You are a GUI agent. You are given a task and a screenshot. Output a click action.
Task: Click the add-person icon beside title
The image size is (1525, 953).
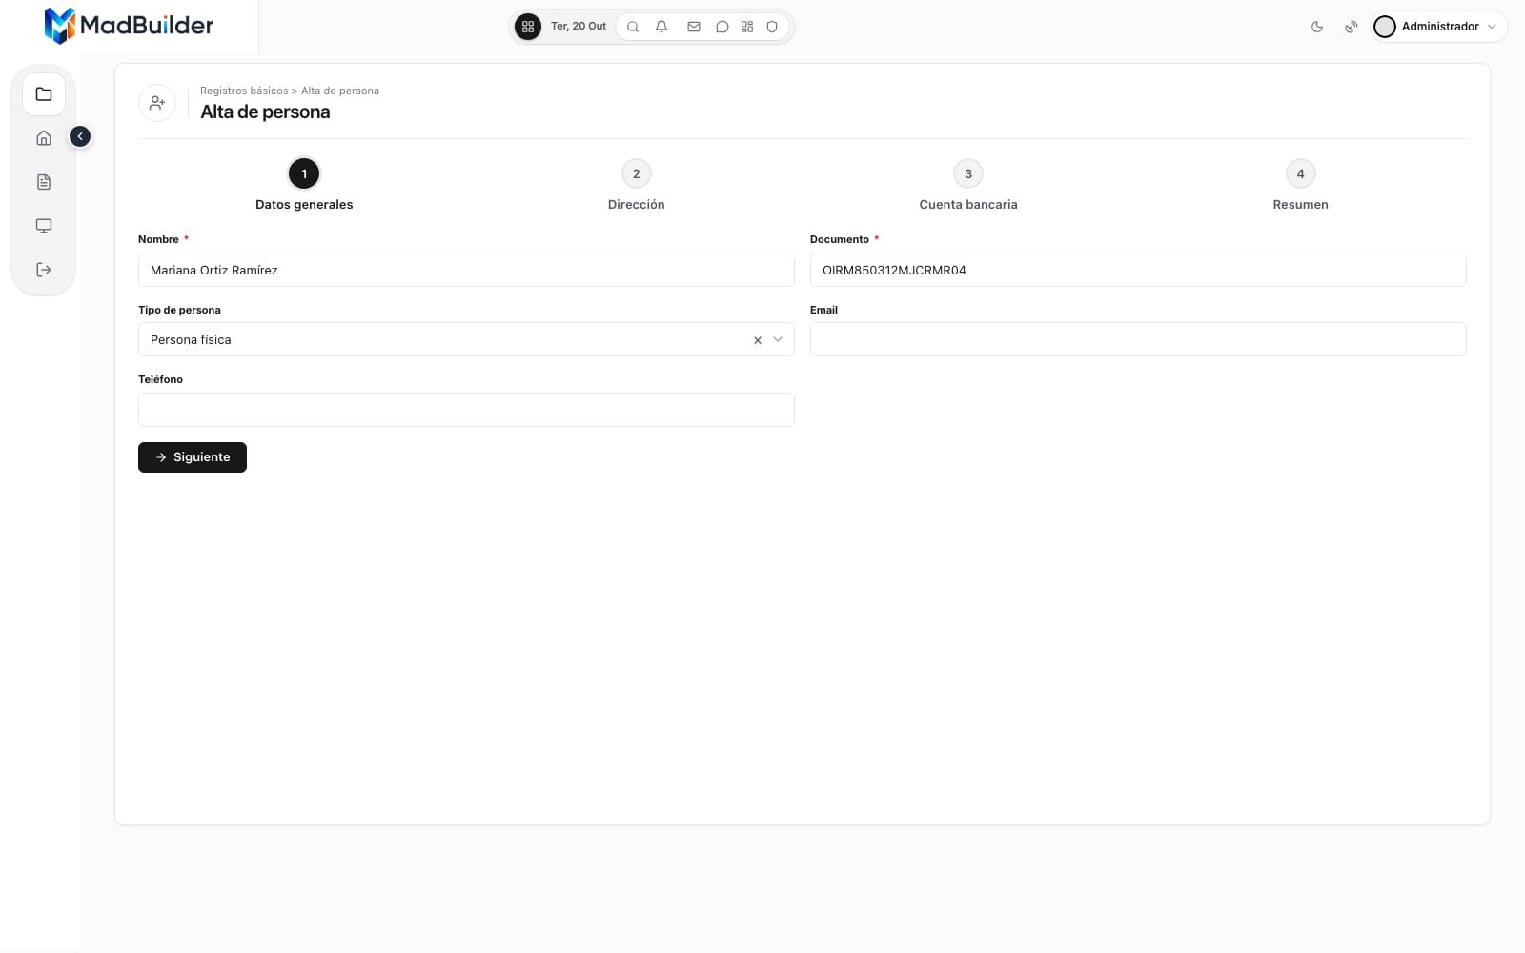(157, 102)
